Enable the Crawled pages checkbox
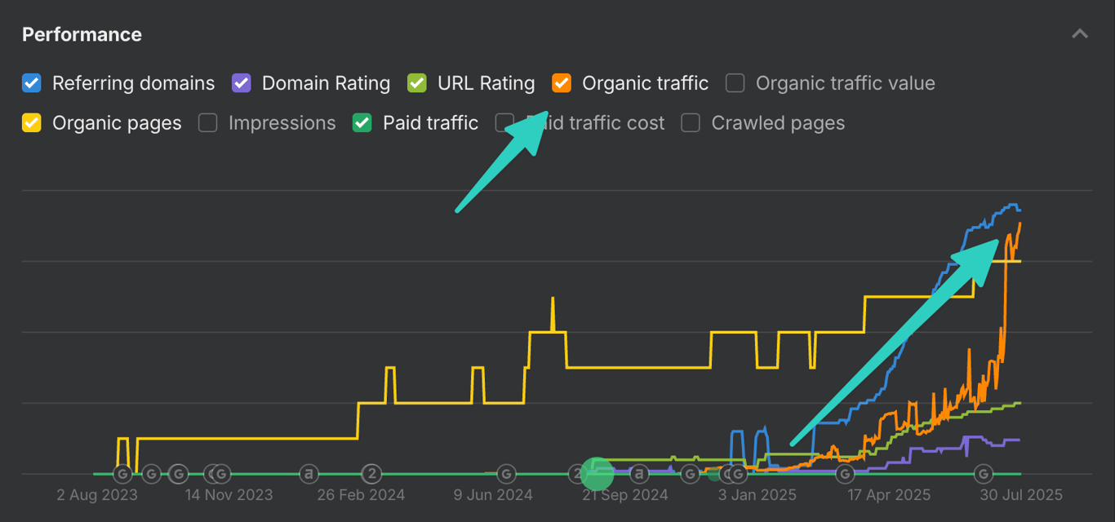The height and width of the screenshot is (522, 1115). pyautogui.click(x=691, y=123)
